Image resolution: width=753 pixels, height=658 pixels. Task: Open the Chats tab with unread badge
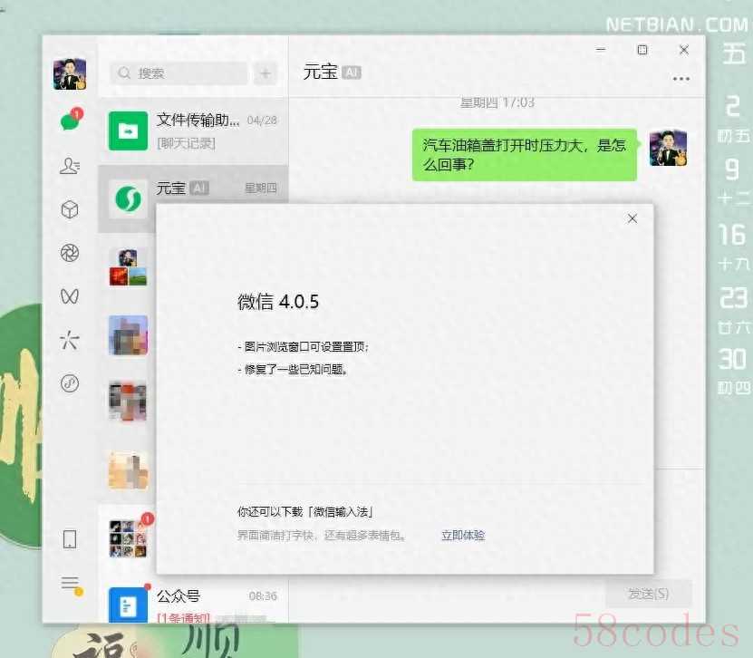click(x=71, y=120)
